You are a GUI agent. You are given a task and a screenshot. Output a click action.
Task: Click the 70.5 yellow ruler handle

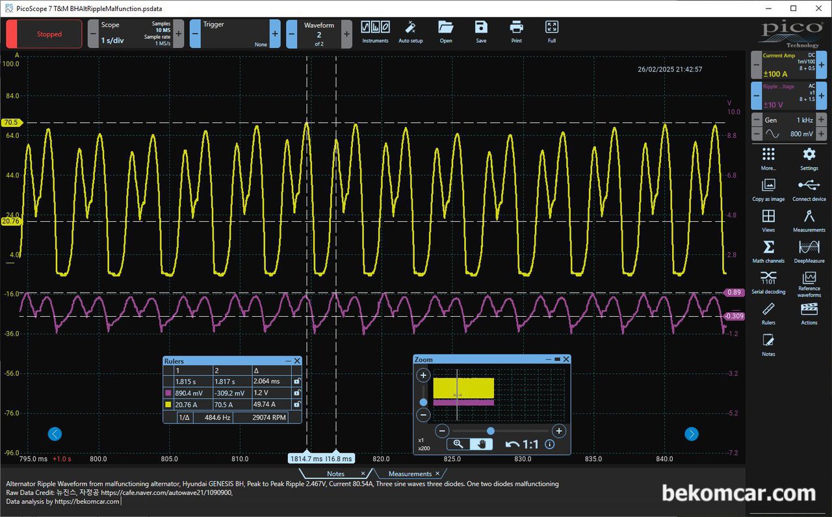[x=11, y=122]
